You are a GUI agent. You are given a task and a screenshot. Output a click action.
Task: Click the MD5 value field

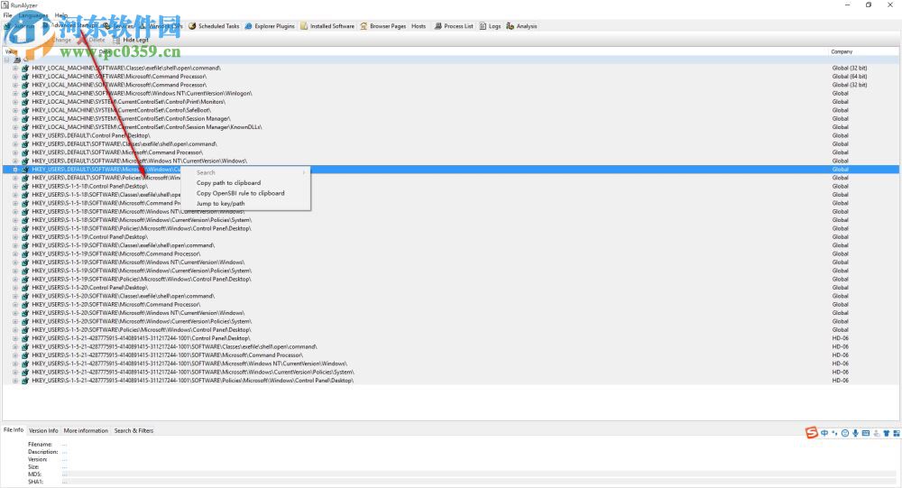480,474
